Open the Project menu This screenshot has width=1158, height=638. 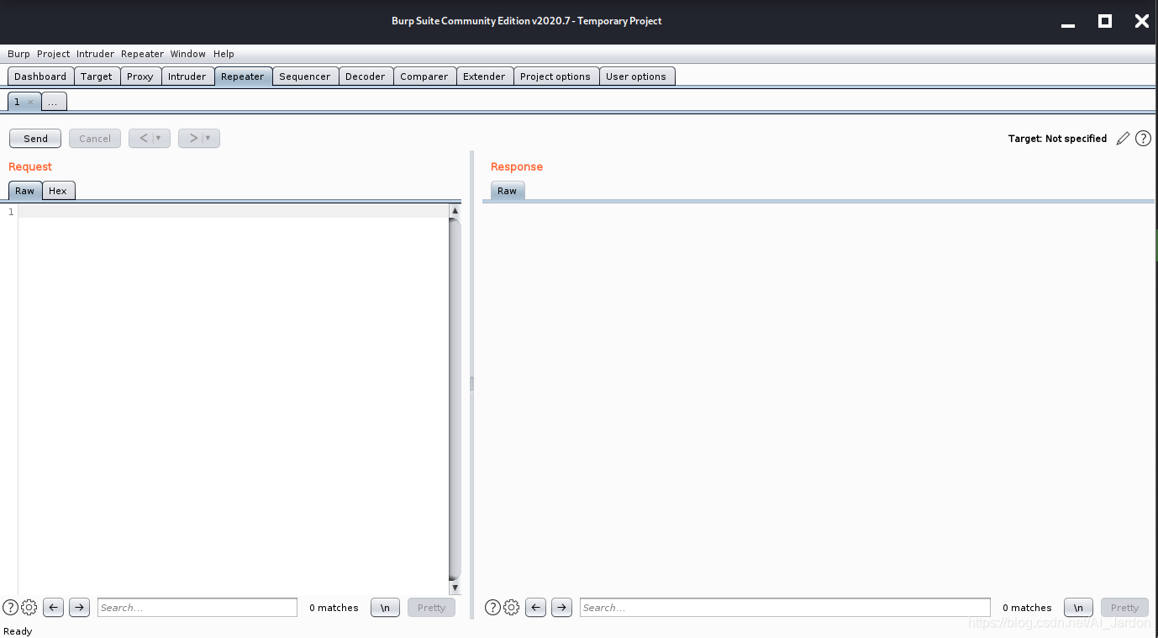(54, 54)
